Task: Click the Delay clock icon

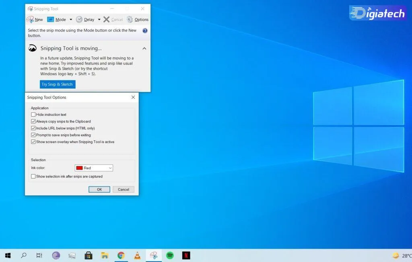Action: pos(79,19)
